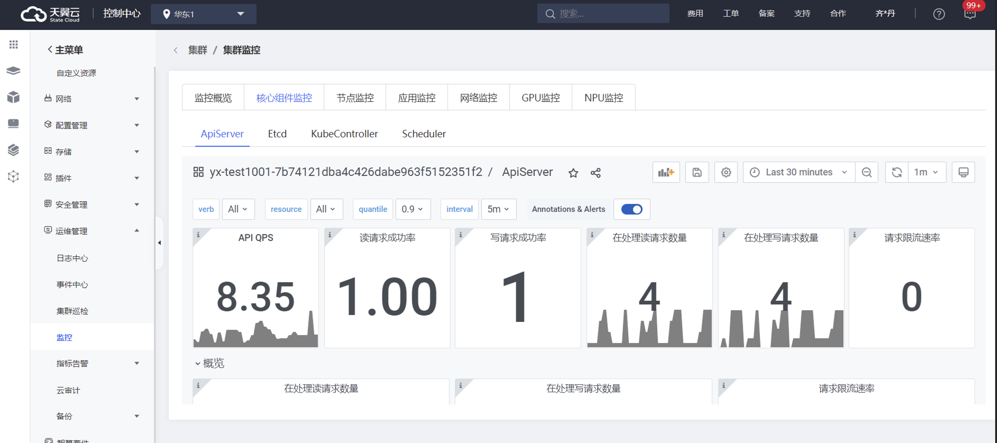Open dashboard settings gear
The image size is (997, 443).
pos(726,172)
